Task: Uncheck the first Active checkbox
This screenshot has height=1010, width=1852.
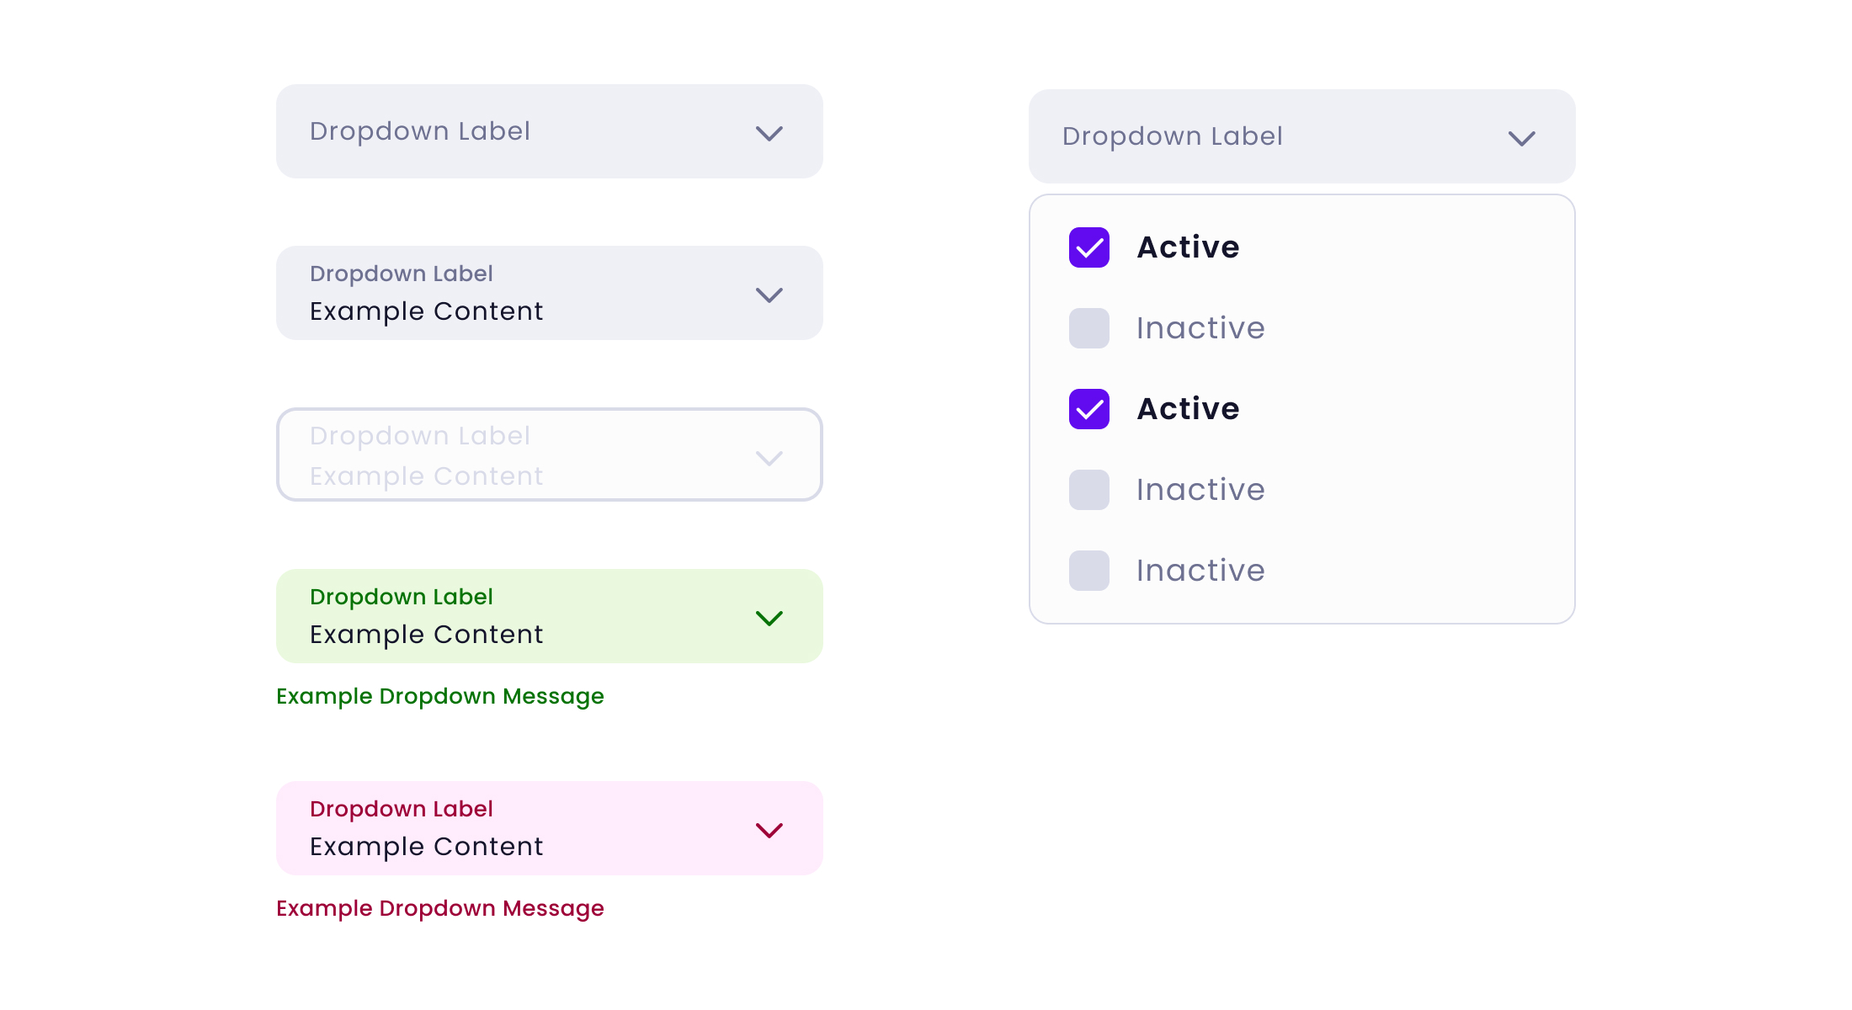Action: [1088, 247]
